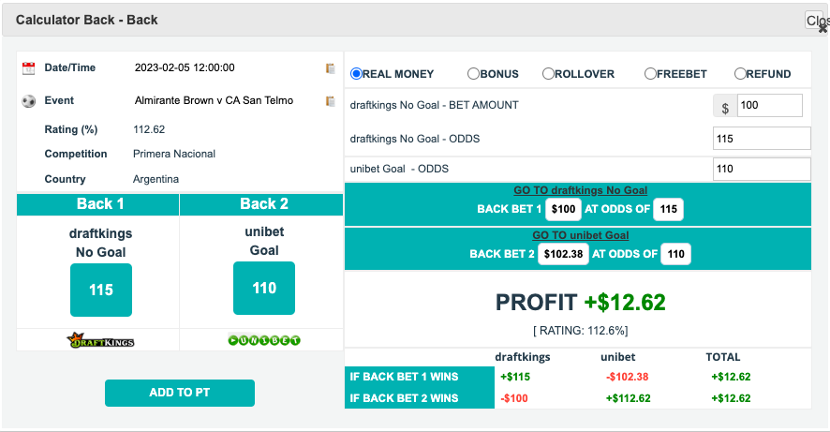The width and height of the screenshot is (830, 432).
Task: Focus the unibet Goal odds field
Action: point(762,169)
